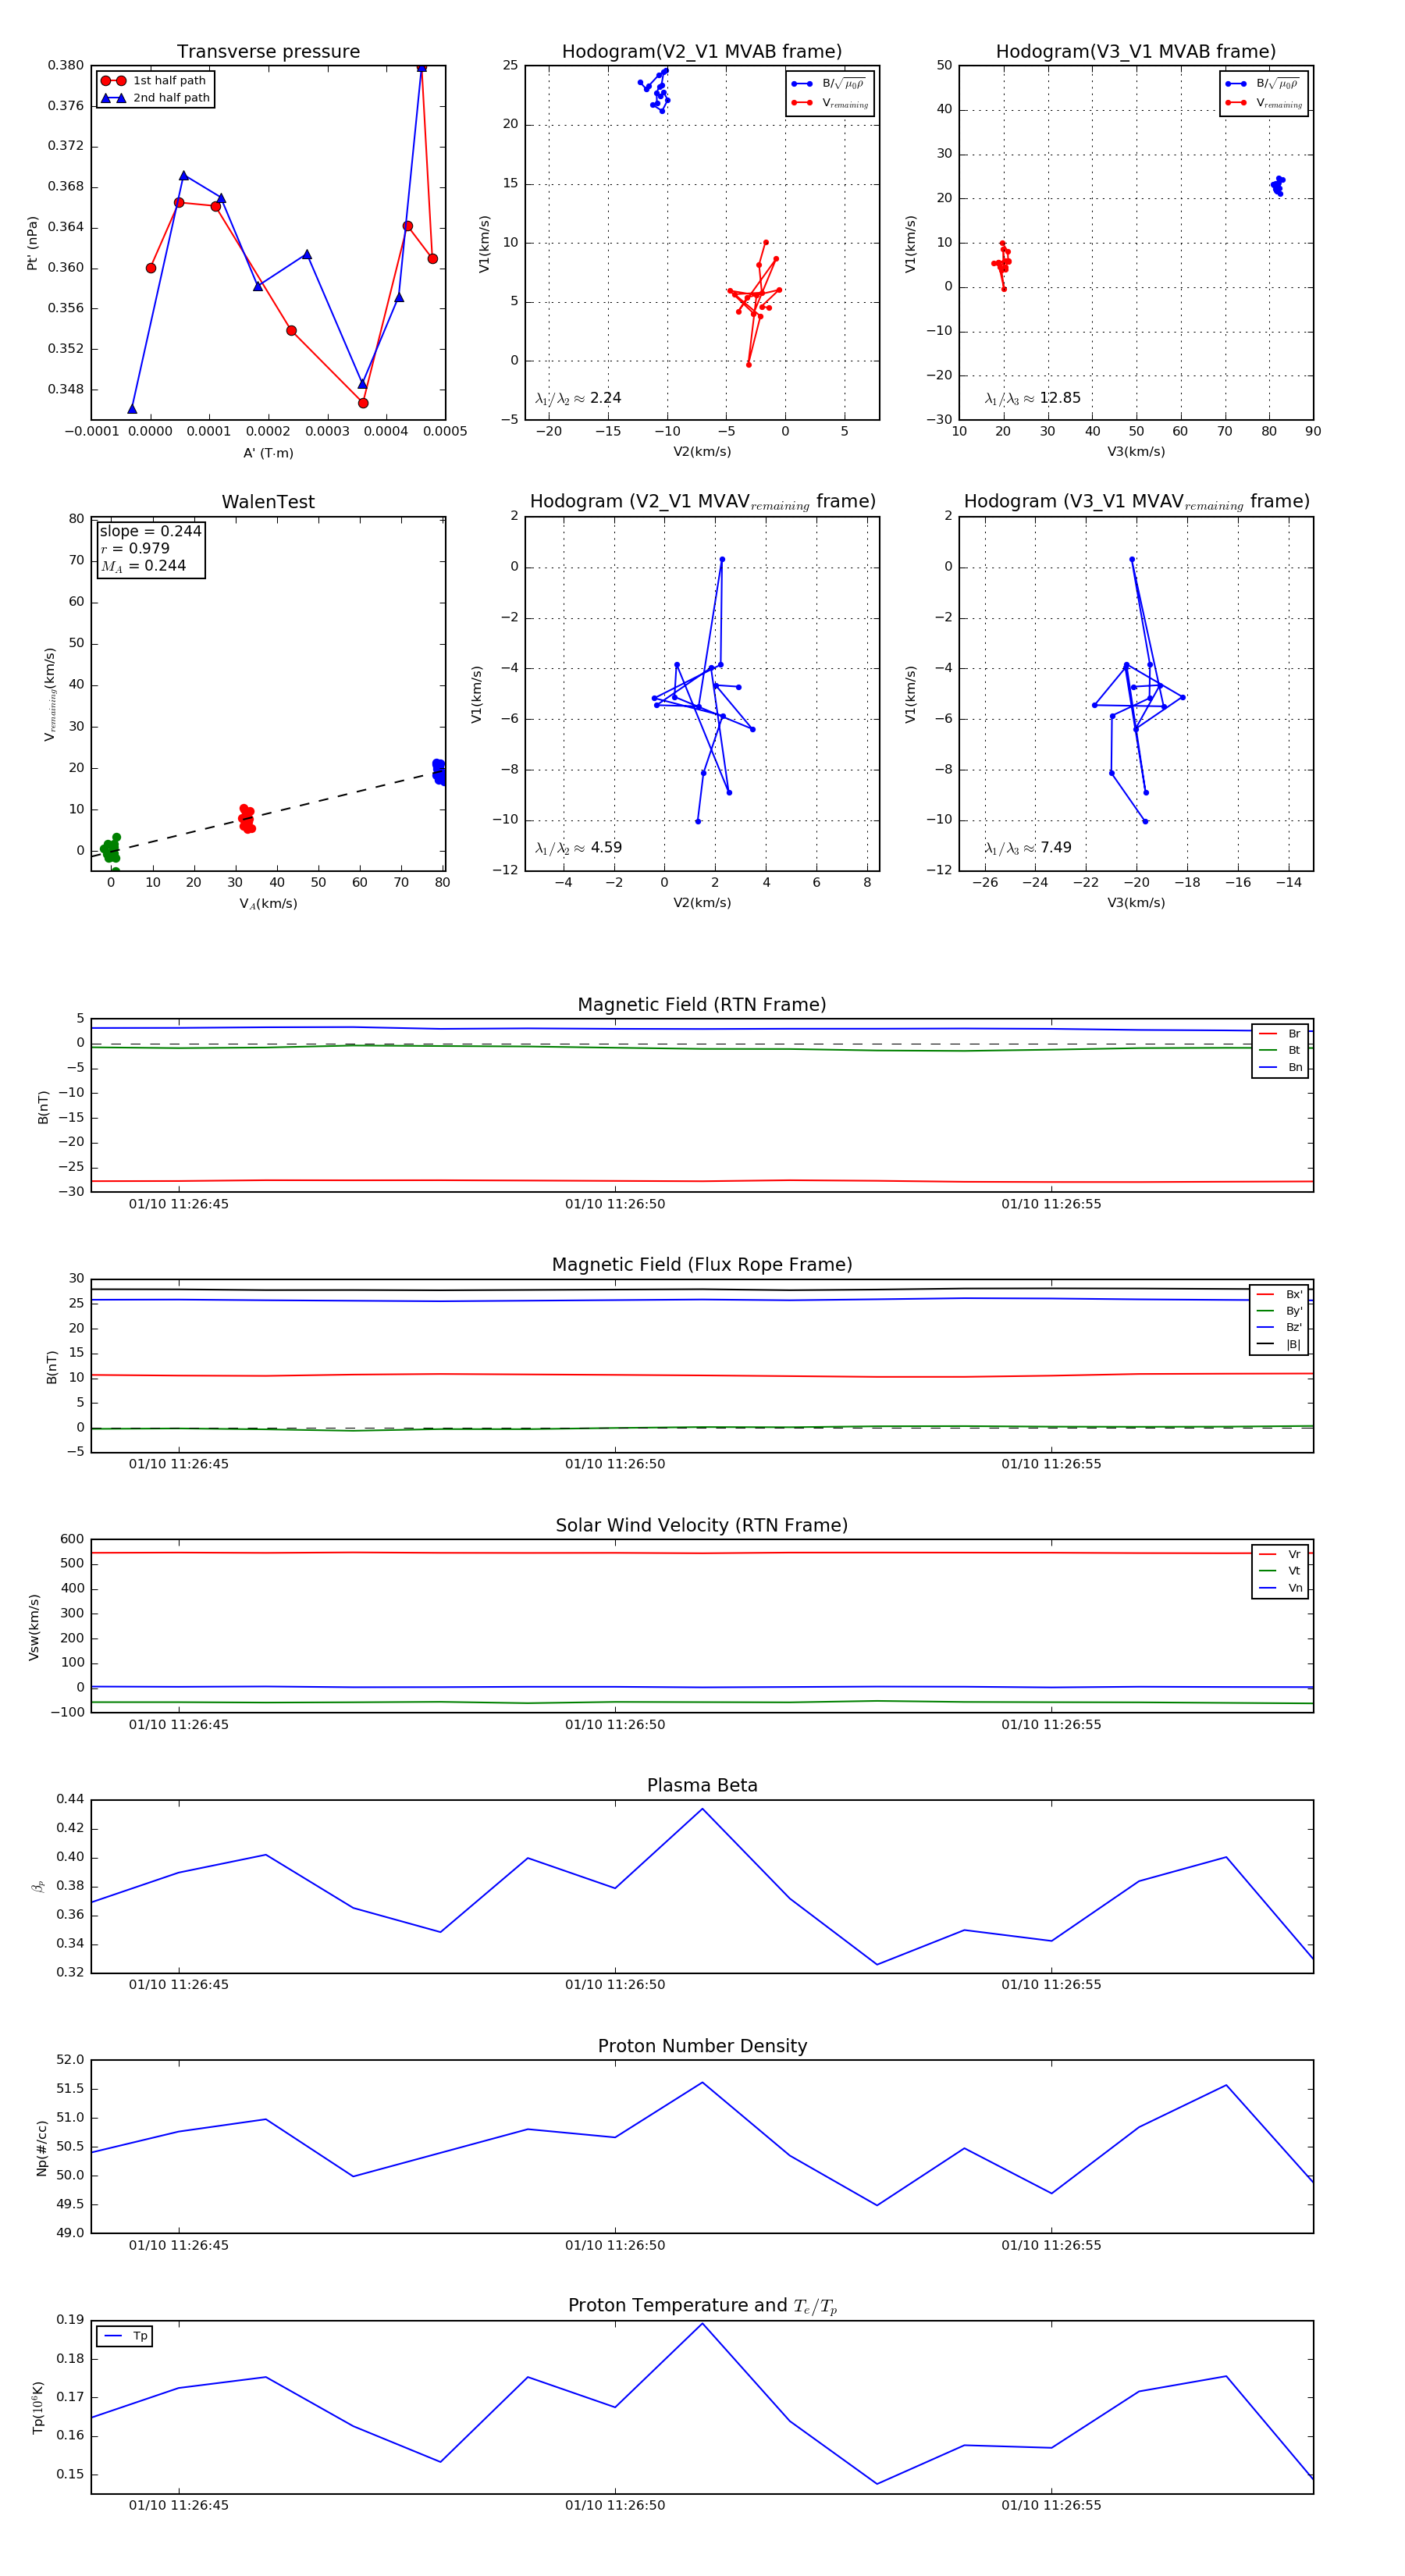Click '1st half path' legend entry
The height and width of the screenshot is (2576, 1405).
click(x=154, y=81)
